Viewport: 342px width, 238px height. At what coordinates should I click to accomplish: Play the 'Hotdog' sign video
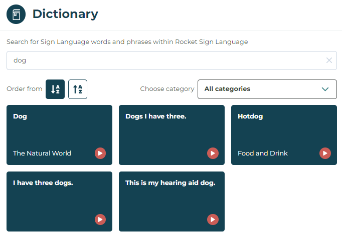tap(325, 153)
